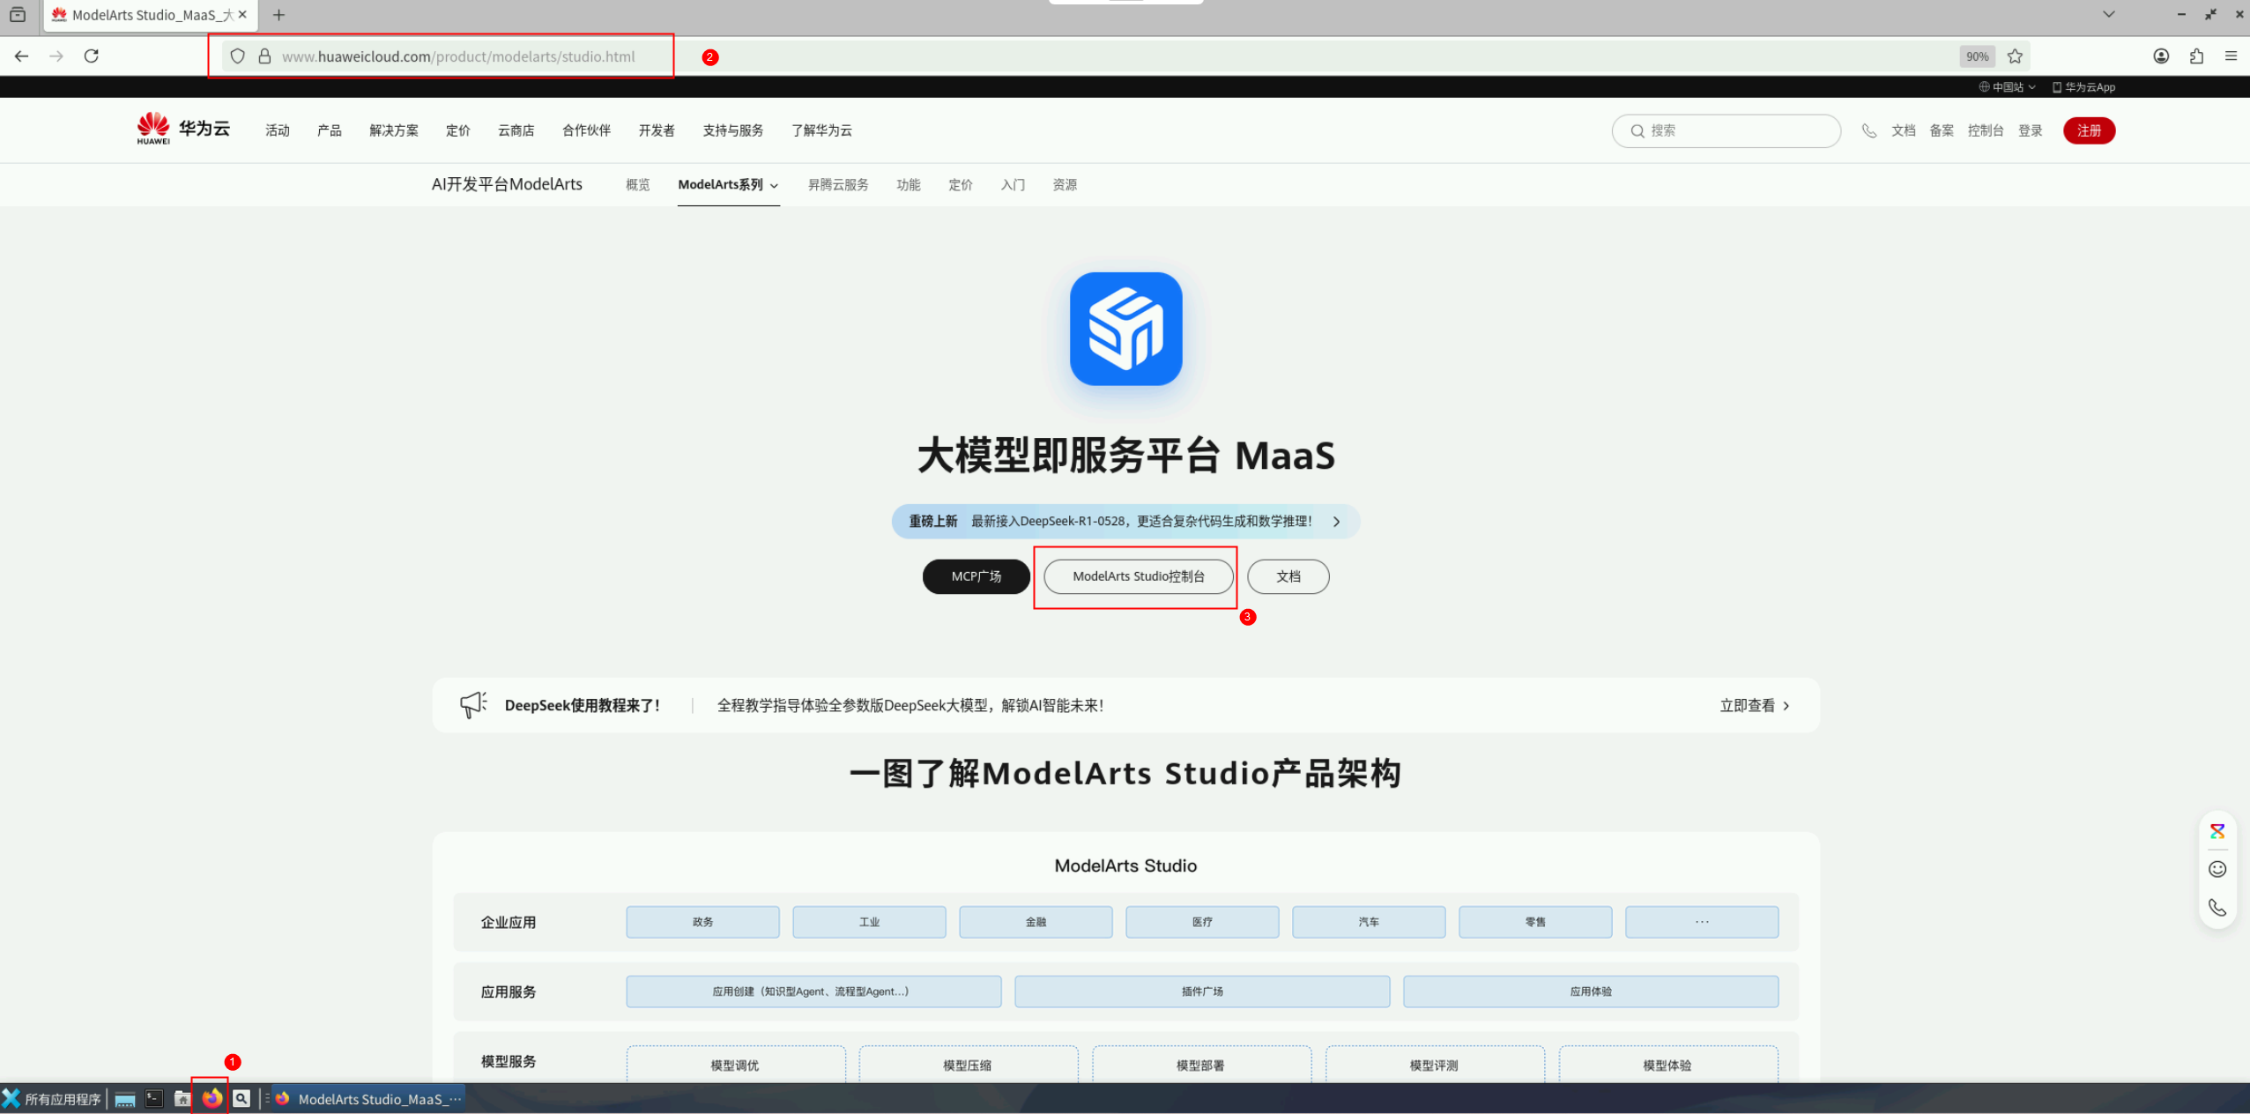The image size is (2250, 1114).
Task: Click the smiley feedback icon in sidebar
Action: pos(2217,869)
